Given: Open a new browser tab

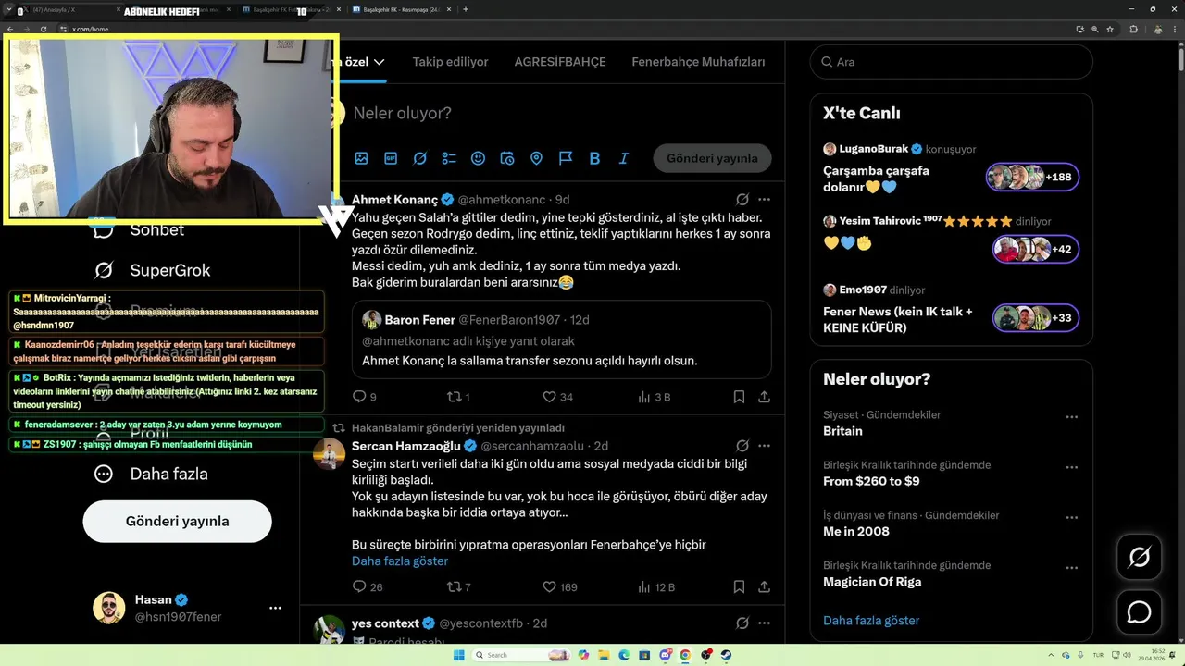Looking at the screenshot, I should click(x=465, y=9).
